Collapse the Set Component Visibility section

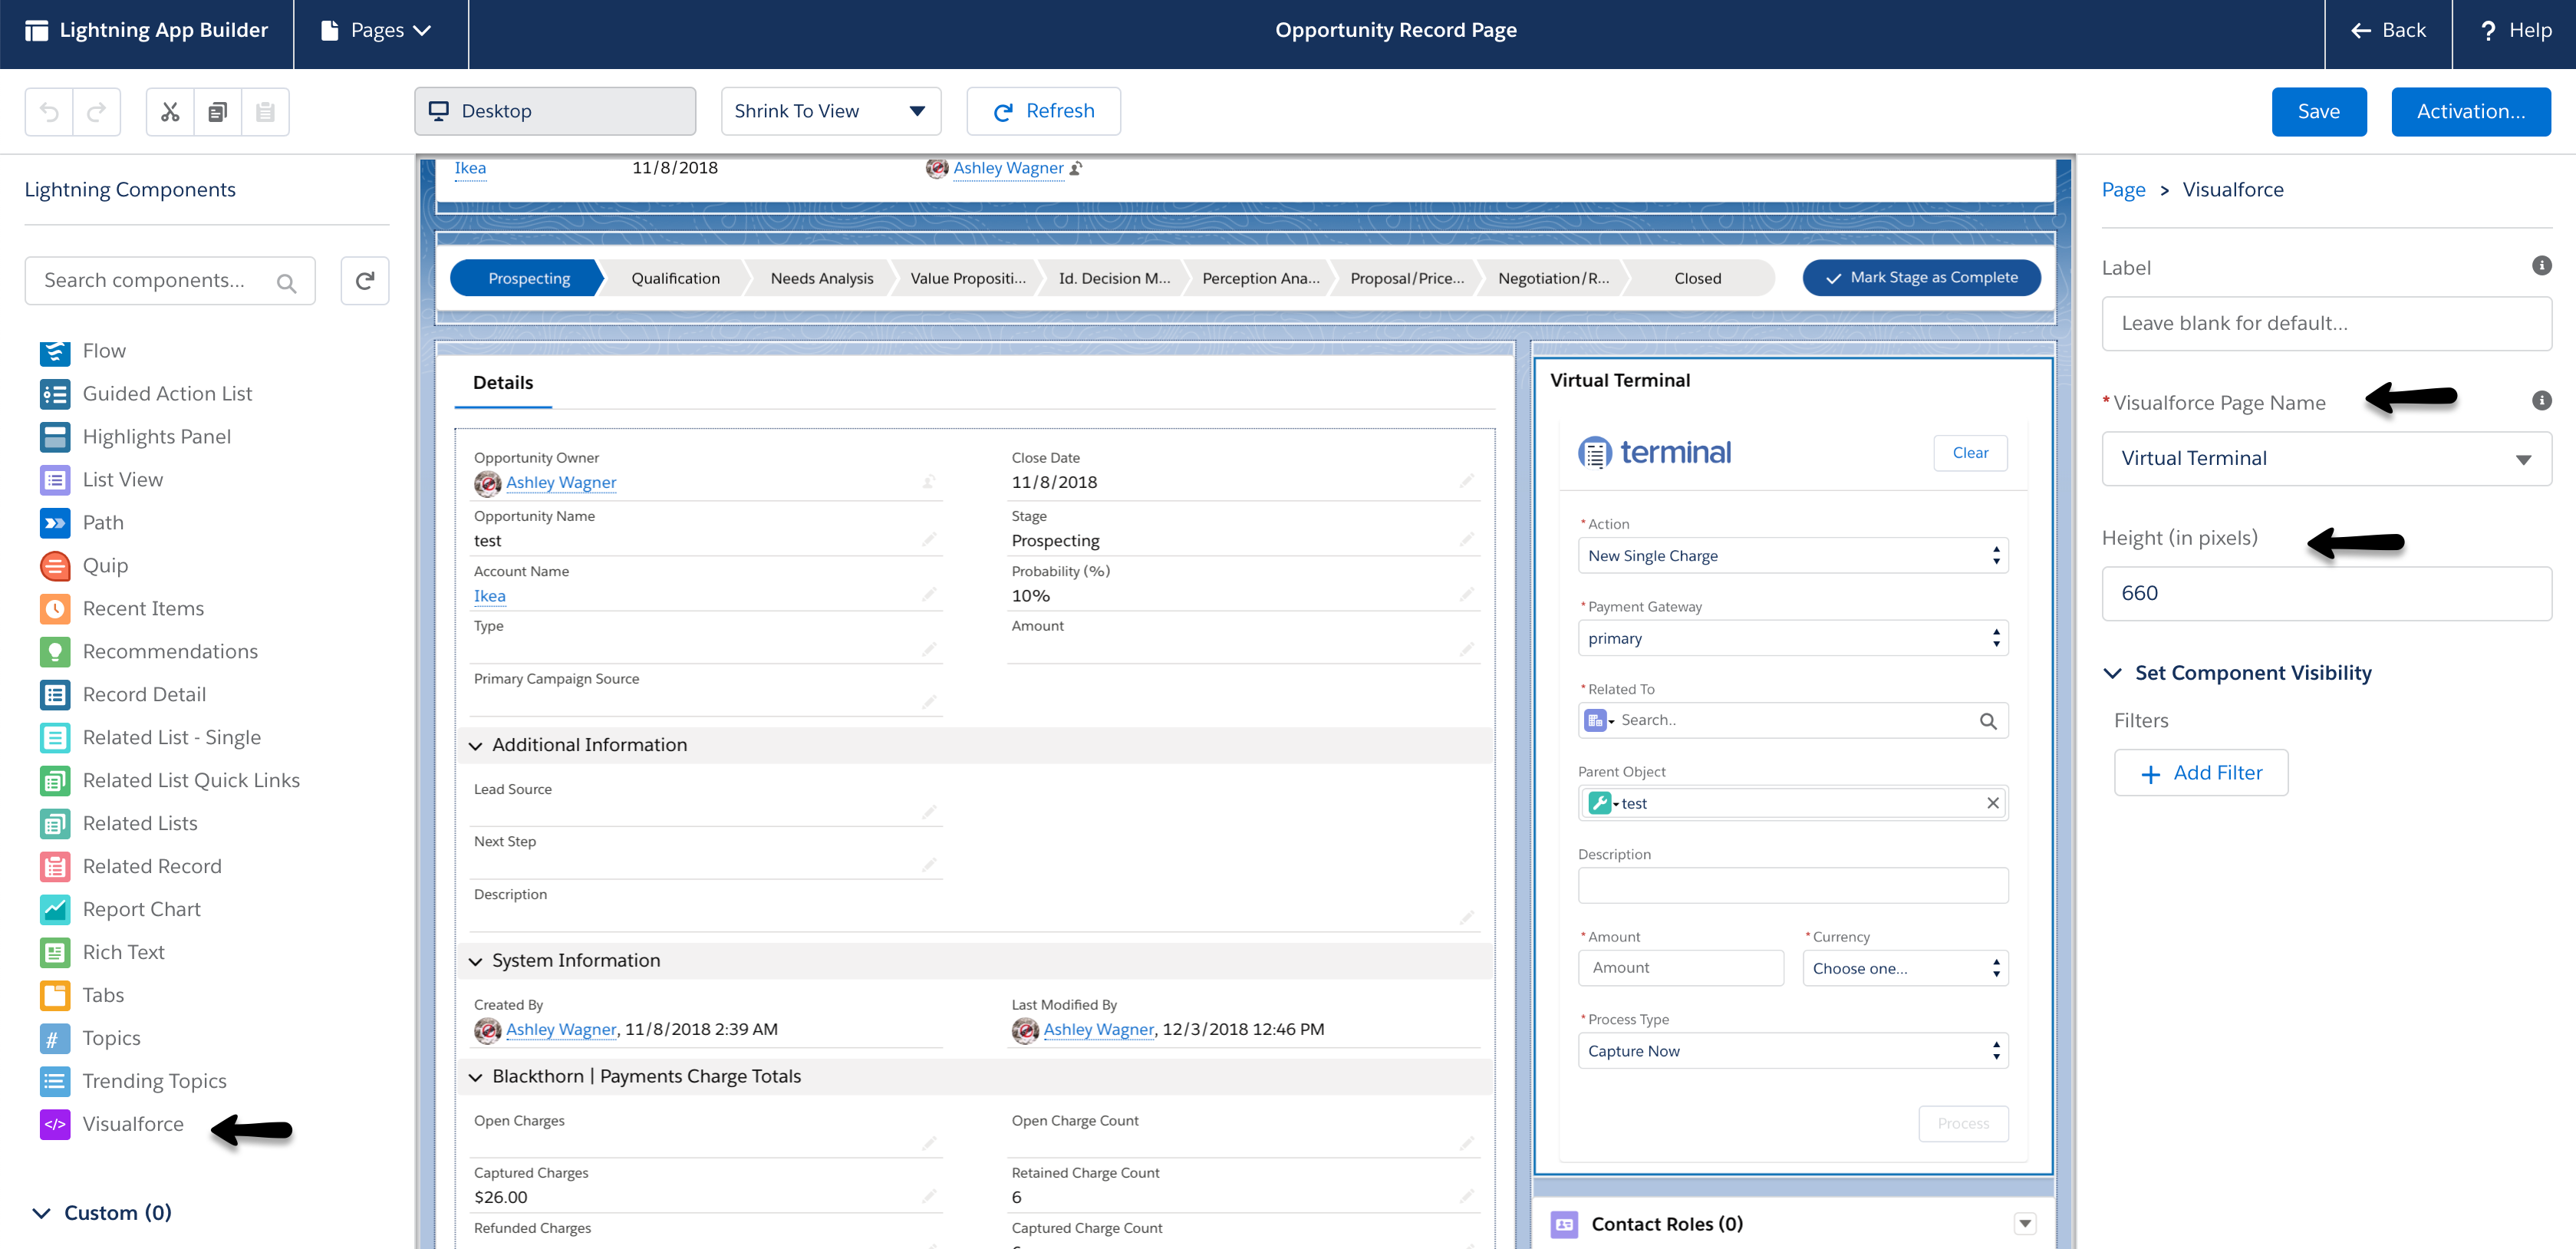point(2113,673)
